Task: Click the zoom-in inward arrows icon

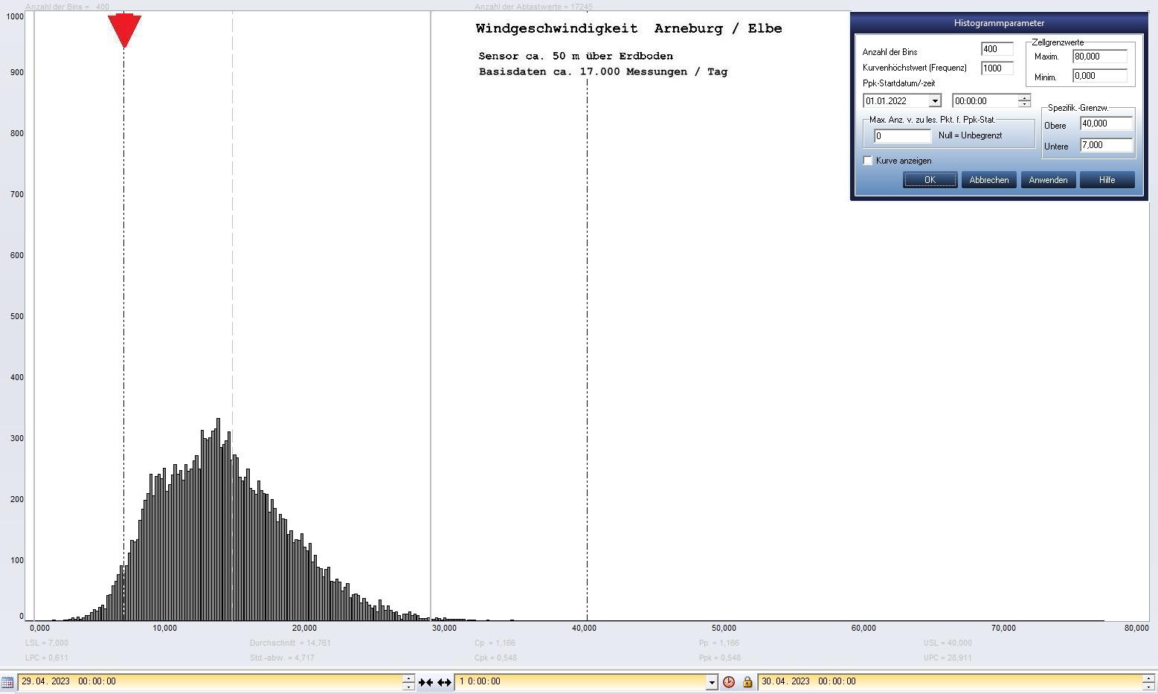Action: [425, 682]
